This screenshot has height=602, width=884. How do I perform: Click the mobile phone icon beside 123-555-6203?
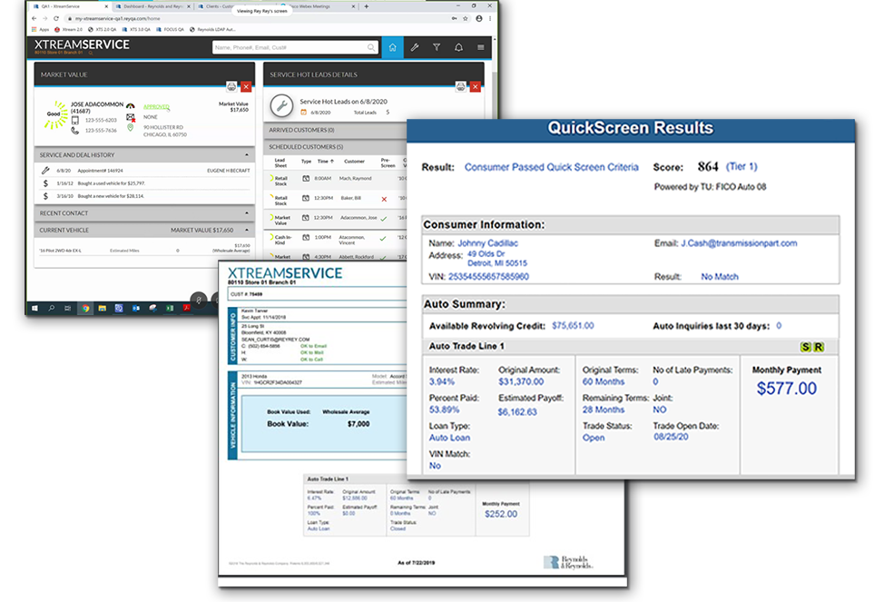(x=75, y=120)
